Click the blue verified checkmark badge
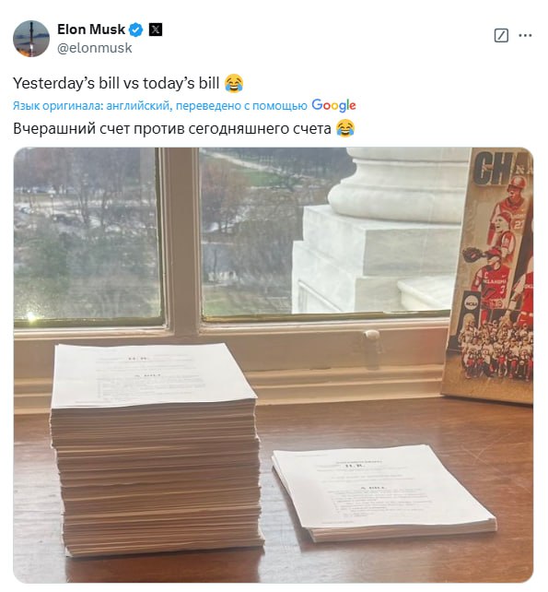 pyautogui.click(x=135, y=30)
